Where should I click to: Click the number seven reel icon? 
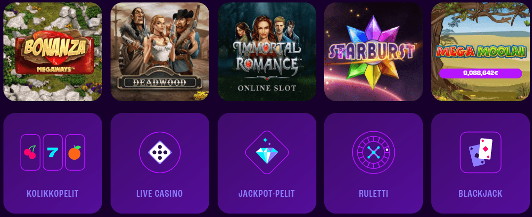pyautogui.click(x=53, y=152)
